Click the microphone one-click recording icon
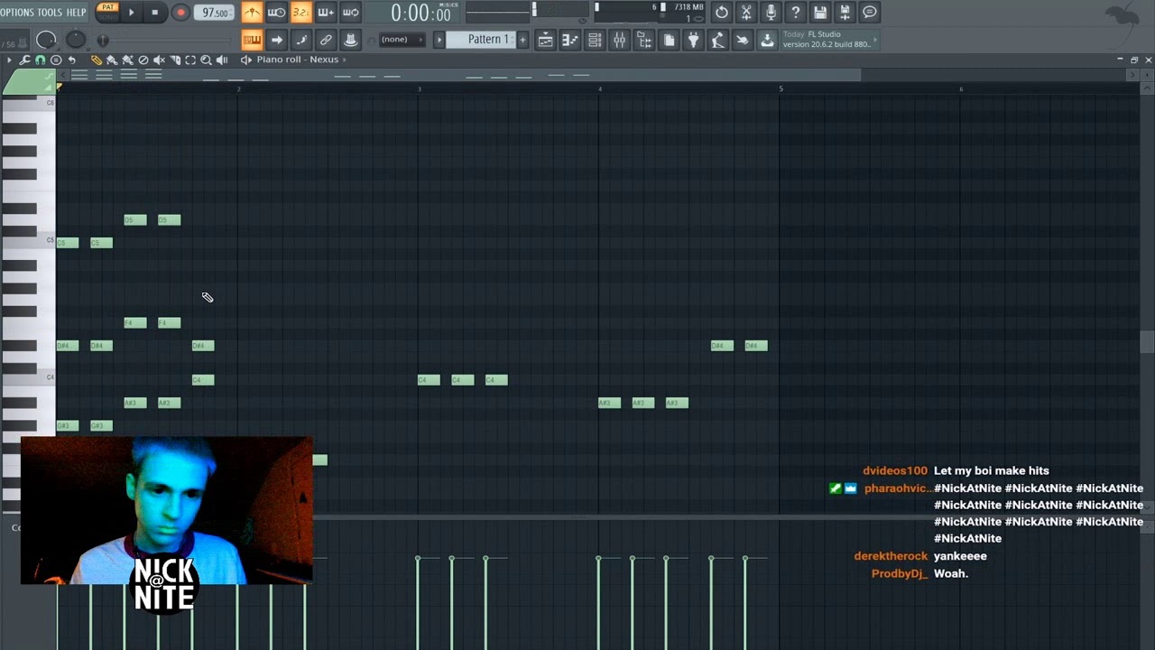Screen dimensions: 1155x650 (771, 13)
